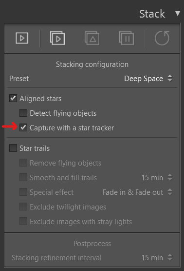Toggle Exclude images with stray lights
This screenshot has width=184, height=271.
click(x=23, y=221)
